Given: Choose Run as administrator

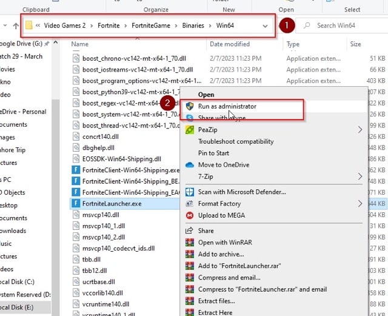Looking at the screenshot, I should click(274, 107).
